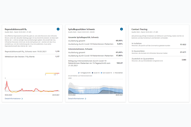The width and height of the screenshot is (191, 127).
Task: Click the 'In Quarantäne' row label
Action: coord(138,51)
